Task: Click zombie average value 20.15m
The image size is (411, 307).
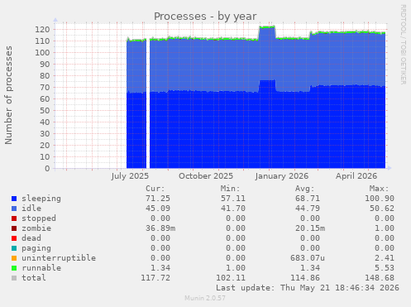Action: (x=310, y=228)
